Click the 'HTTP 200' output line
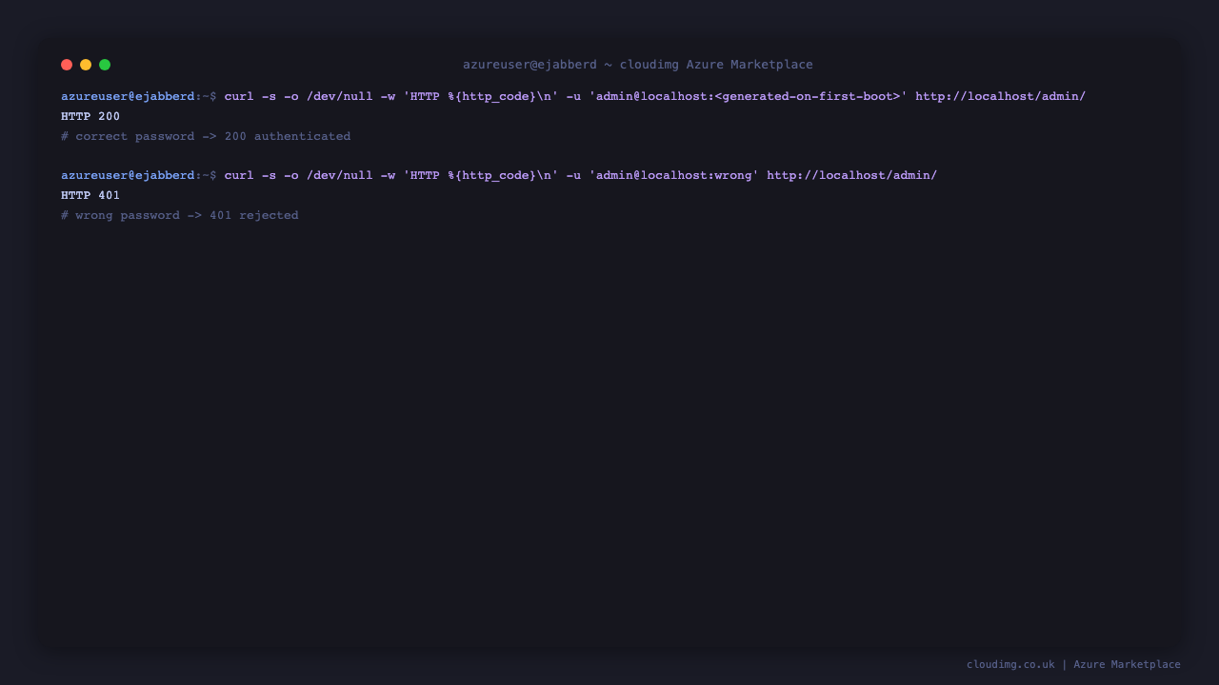The height and width of the screenshot is (685, 1219). (x=90, y=116)
